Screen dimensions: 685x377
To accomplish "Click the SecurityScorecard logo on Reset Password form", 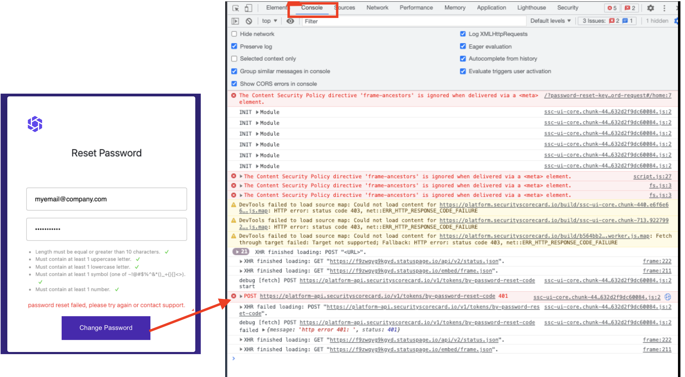I will (35, 124).
